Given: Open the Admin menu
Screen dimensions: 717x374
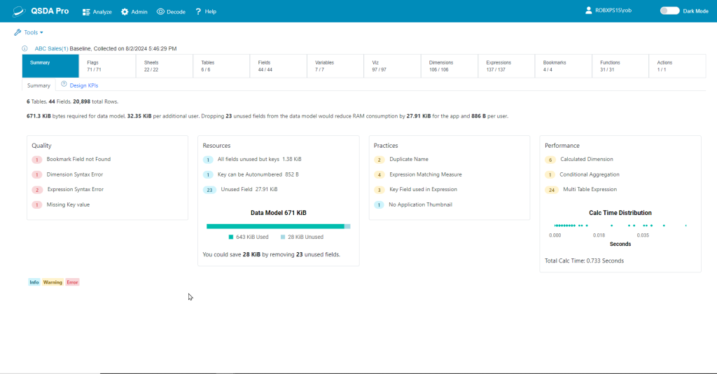Looking at the screenshot, I should 134,12.
